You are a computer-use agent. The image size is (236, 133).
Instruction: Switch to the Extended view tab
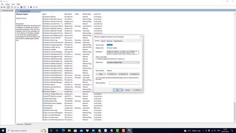pyautogui.click(x=20, y=124)
